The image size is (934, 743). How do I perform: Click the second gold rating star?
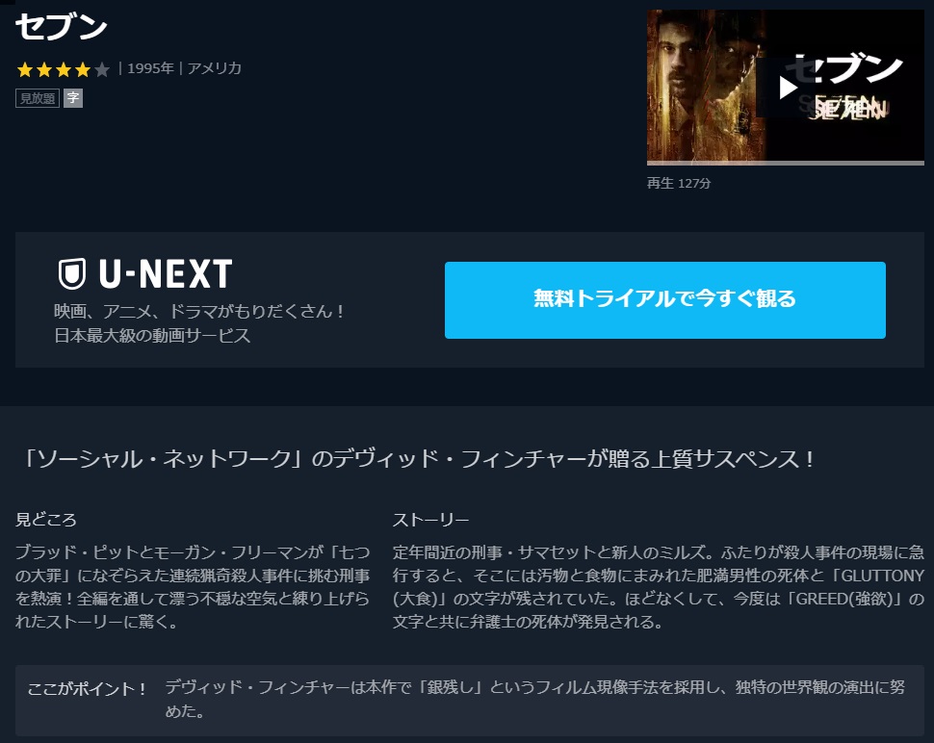tap(44, 69)
